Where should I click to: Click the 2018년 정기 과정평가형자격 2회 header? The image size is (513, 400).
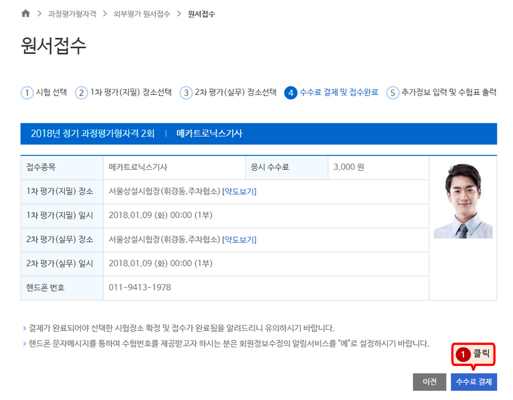(93, 133)
